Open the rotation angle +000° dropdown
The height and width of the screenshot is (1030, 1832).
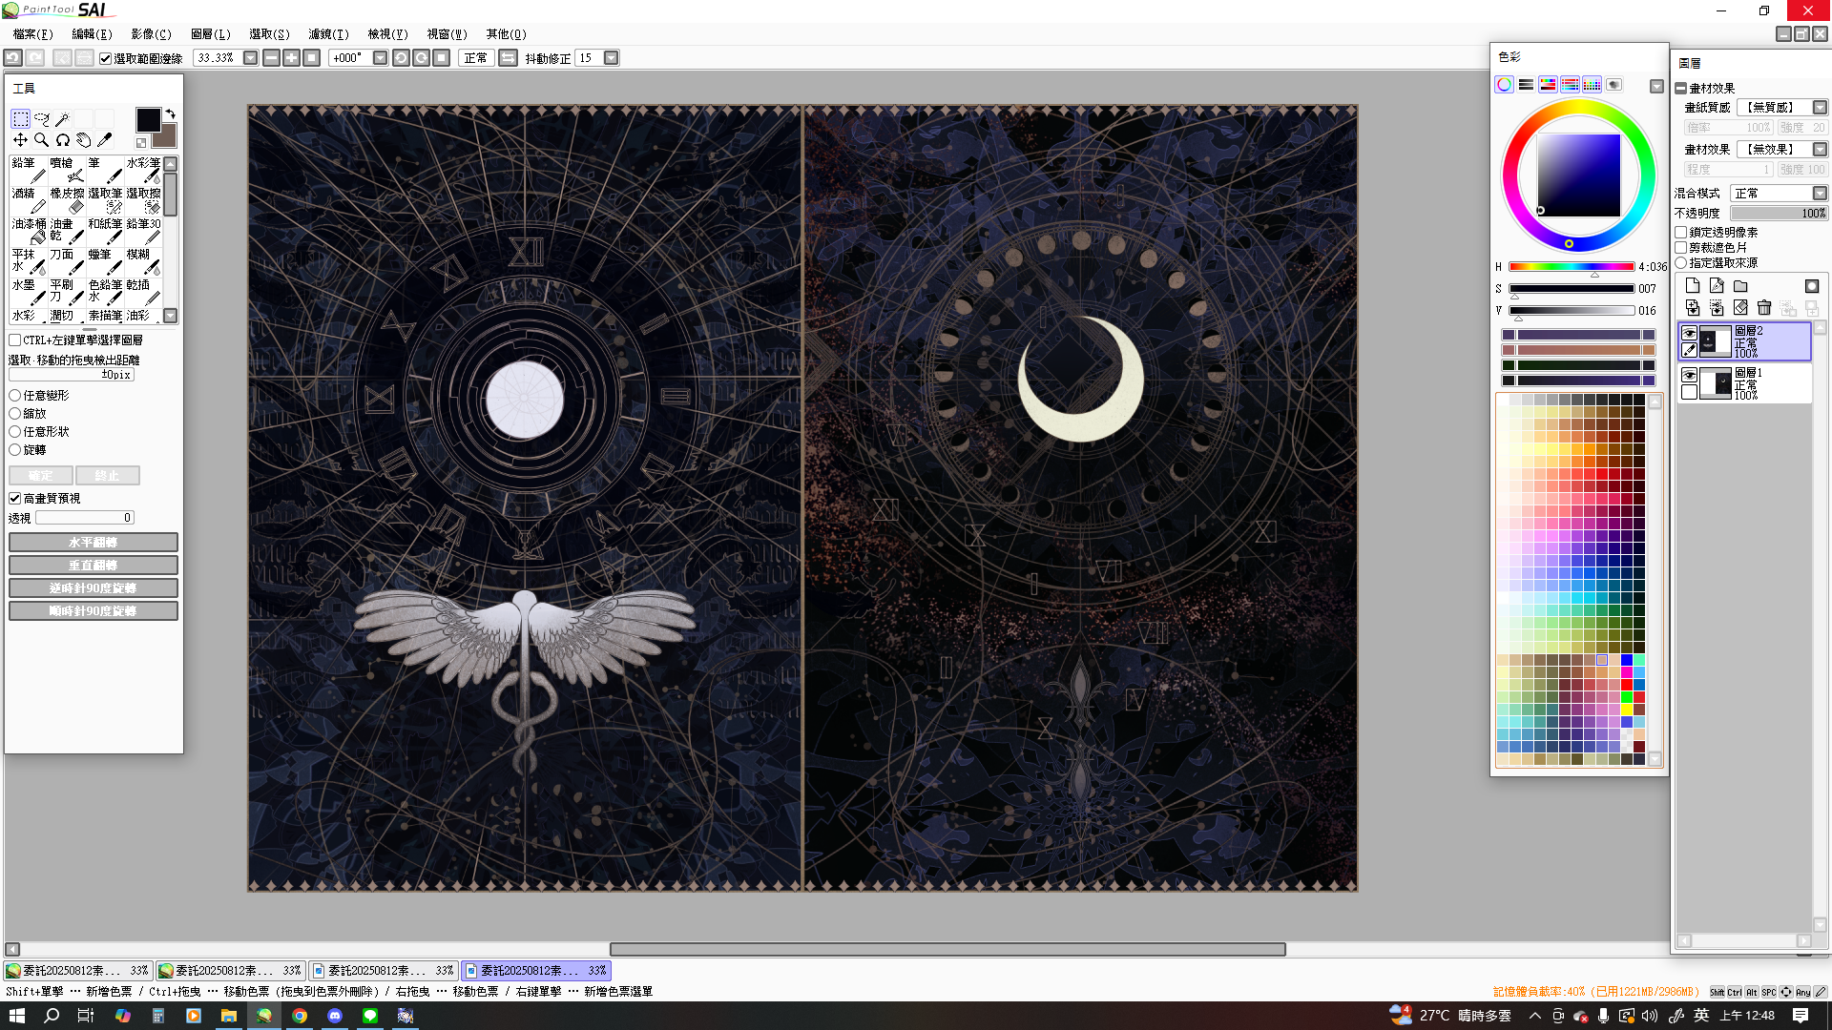click(x=381, y=58)
